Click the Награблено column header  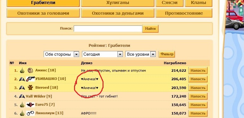pos(175,63)
